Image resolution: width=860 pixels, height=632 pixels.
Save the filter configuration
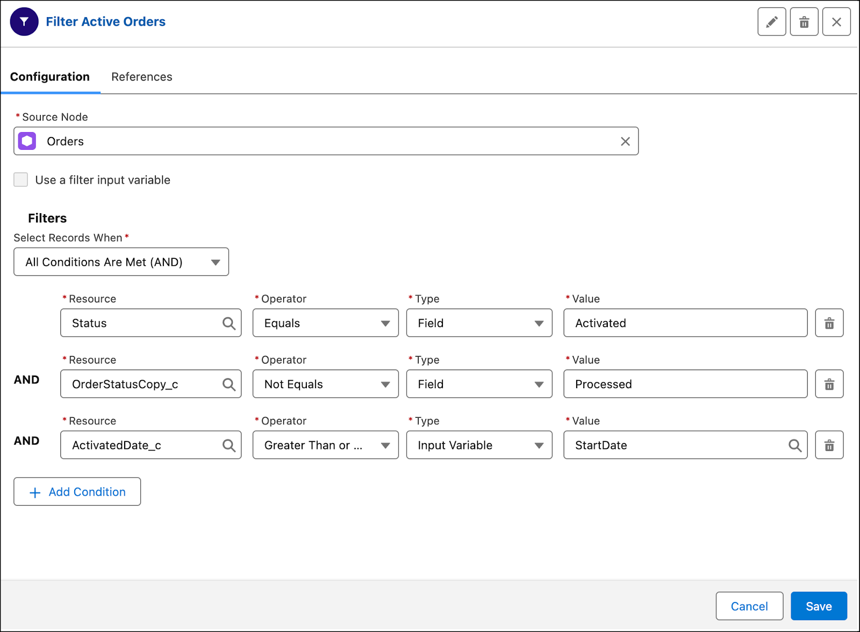[819, 606]
